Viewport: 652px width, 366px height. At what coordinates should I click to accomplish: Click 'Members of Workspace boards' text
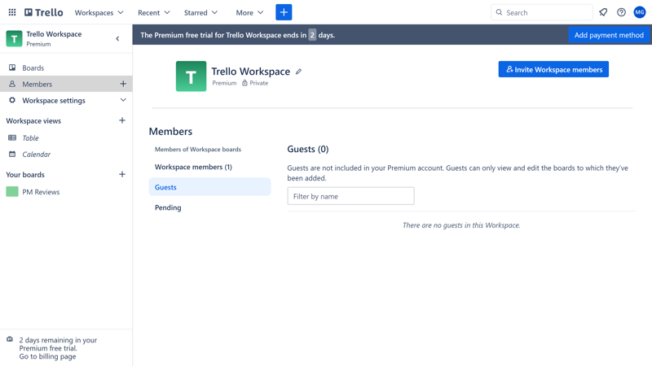198,150
